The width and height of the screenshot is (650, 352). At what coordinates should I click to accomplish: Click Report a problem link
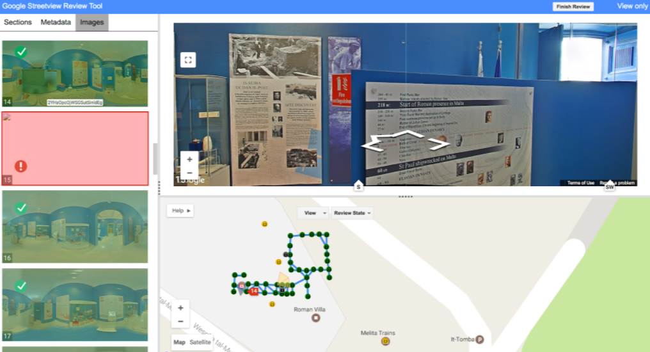pyautogui.click(x=617, y=183)
